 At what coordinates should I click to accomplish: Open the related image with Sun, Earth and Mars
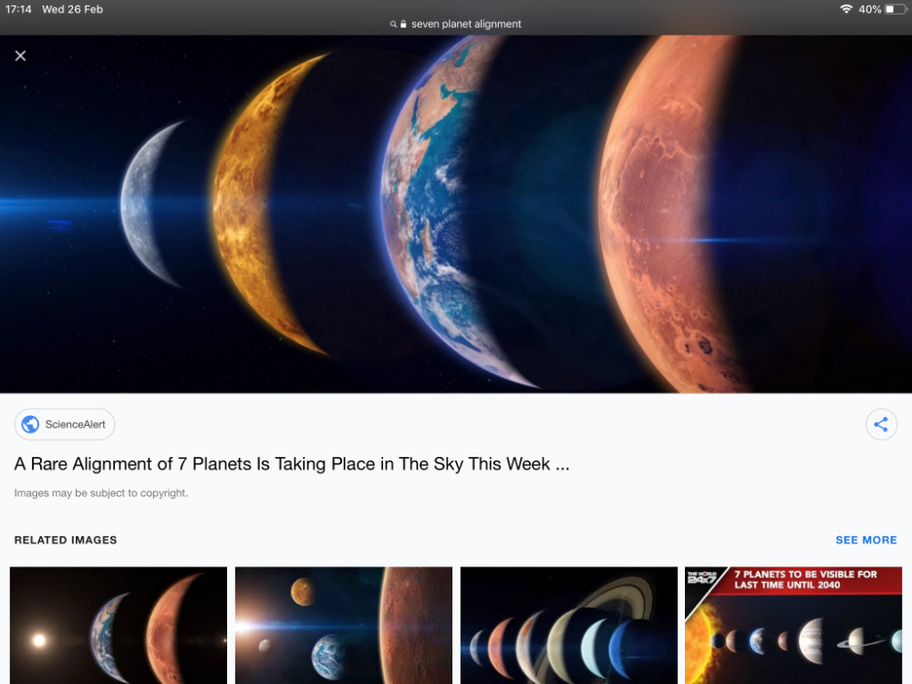click(x=119, y=626)
